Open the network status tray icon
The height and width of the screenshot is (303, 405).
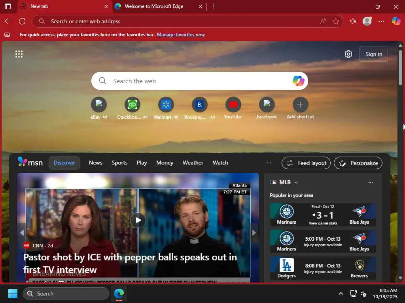[353, 294]
